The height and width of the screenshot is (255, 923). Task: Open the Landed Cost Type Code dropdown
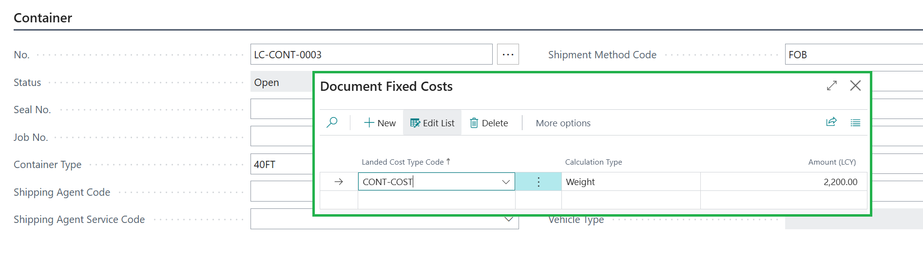tap(506, 182)
